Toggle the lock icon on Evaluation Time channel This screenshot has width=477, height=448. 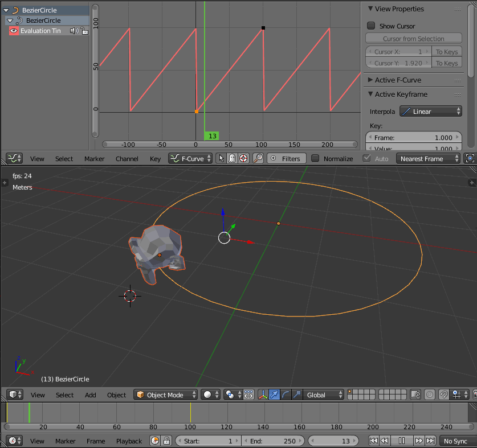pos(84,31)
